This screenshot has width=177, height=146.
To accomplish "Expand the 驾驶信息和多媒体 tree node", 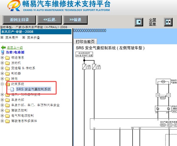I will [x=2, y=121].
